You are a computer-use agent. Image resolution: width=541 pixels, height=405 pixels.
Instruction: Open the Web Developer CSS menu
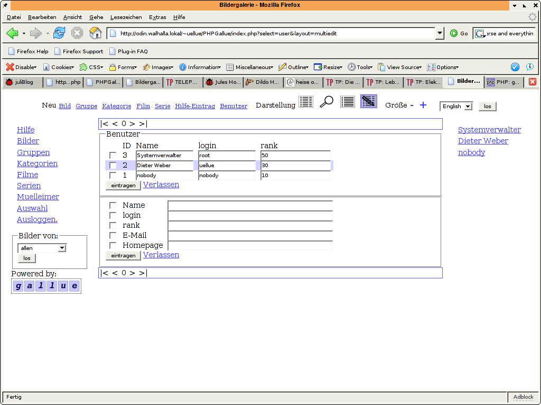(x=92, y=67)
